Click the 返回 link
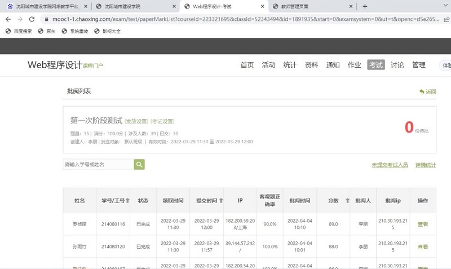 click(x=428, y=92)
